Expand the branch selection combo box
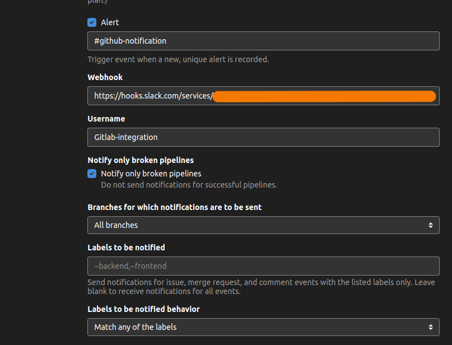Screen dimensions: 452x345 coord(263,225)
